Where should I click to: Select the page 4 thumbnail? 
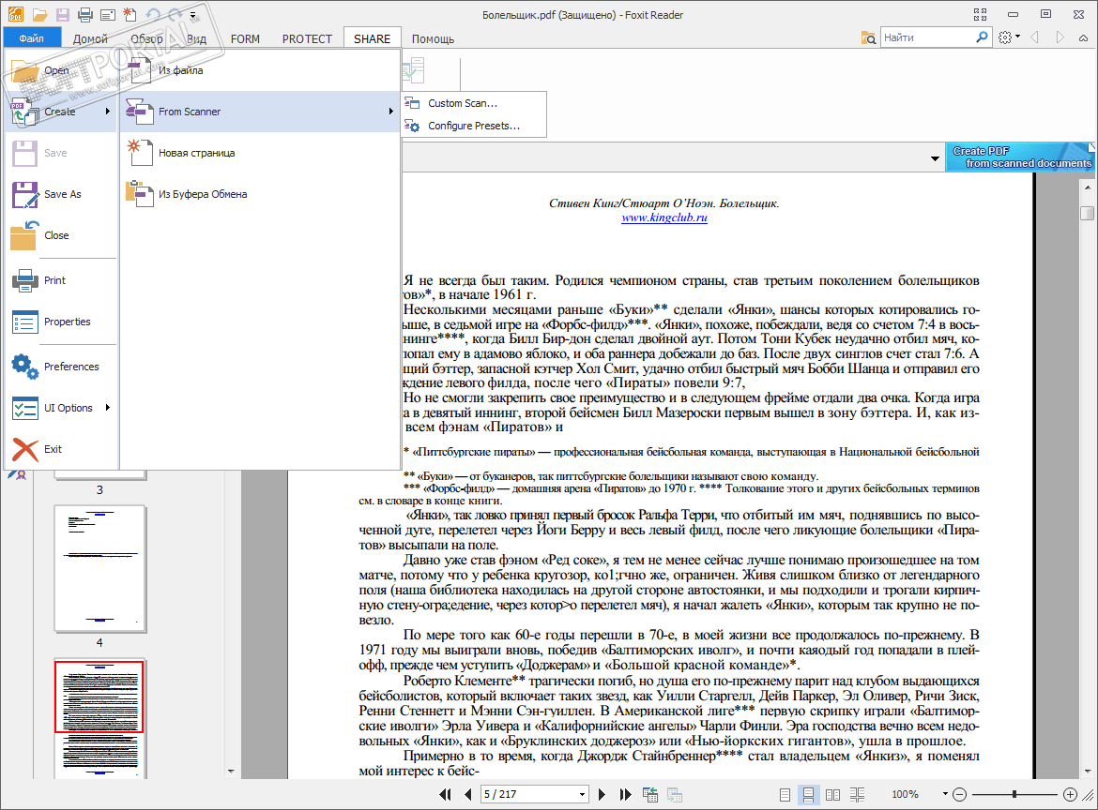(x=100, y=569)
